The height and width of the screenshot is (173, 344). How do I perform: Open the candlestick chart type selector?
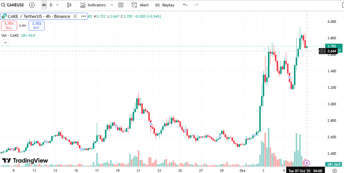coord(69,5)
